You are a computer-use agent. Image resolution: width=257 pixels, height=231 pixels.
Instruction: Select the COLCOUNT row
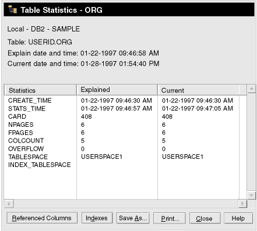pyautogui.click(x=122, y=141)
